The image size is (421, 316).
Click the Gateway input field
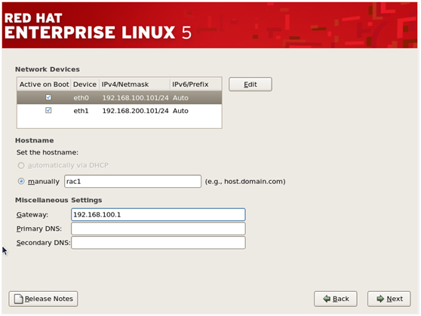pyautogui.click(x=158, y=214)
